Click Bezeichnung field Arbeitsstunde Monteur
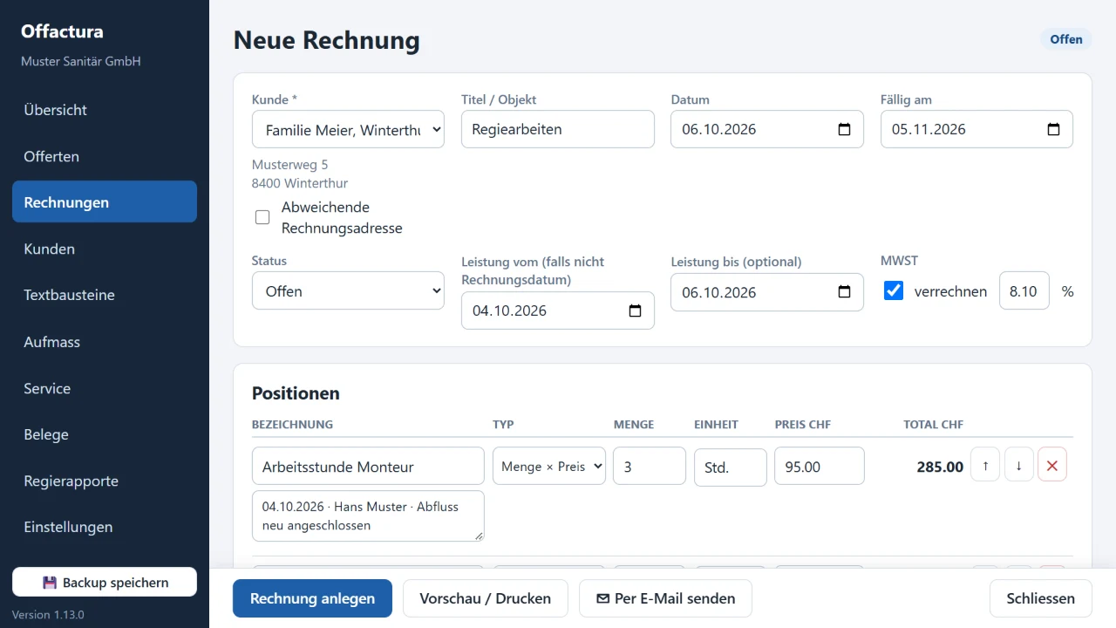The width and height of the screenshot is (1116, 628). tap(368, 466)
